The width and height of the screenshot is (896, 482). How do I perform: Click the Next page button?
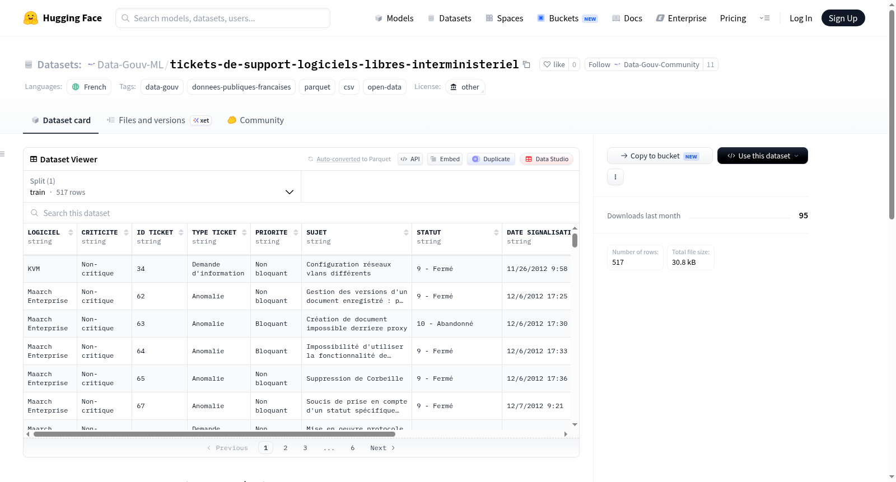pyautogui.click(x=382, y=448)
